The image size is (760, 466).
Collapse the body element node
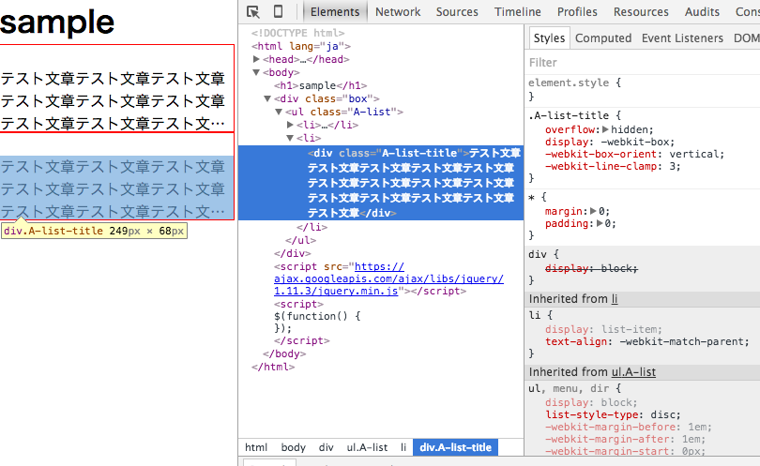point(257,72)
